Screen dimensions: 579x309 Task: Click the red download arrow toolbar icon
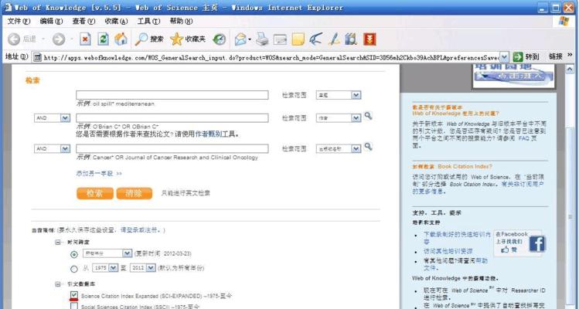(370, 39)
